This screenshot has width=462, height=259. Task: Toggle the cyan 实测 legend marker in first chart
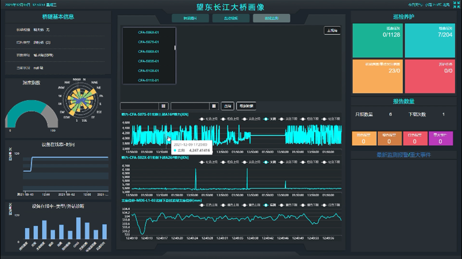point(265,119)
